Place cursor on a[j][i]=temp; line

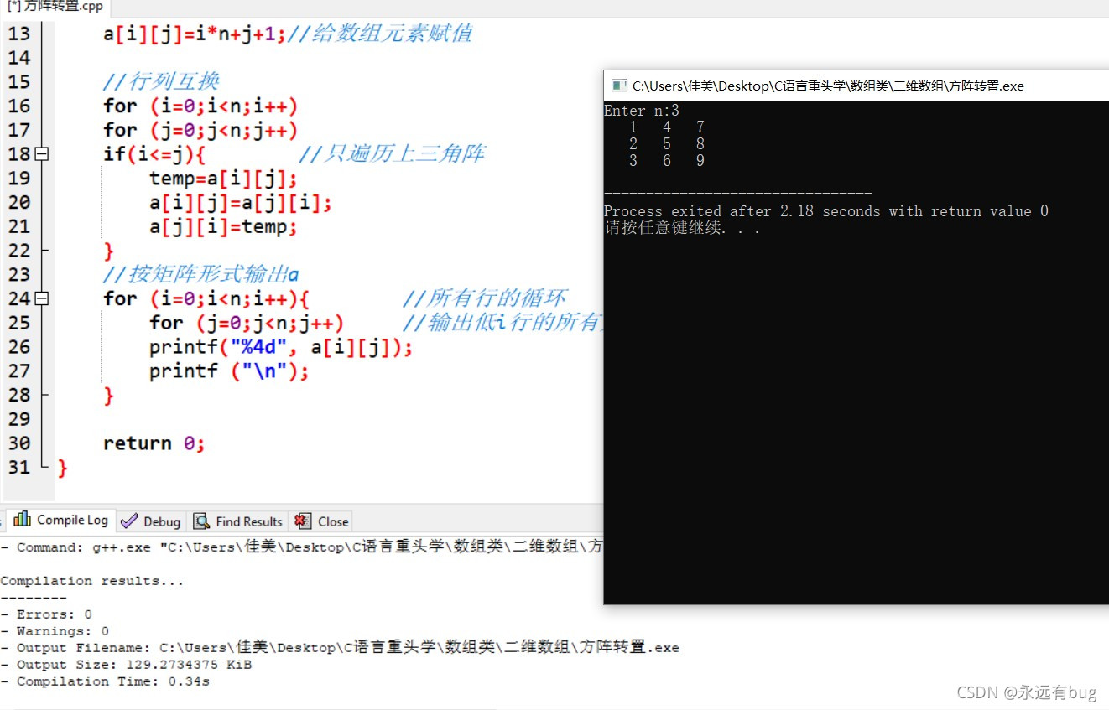point(223,226)
